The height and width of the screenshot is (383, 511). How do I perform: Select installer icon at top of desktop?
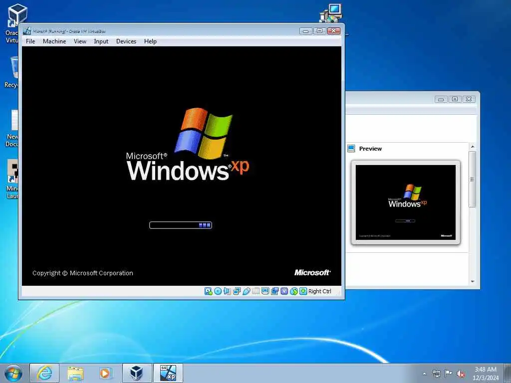[x=331, y=13]
